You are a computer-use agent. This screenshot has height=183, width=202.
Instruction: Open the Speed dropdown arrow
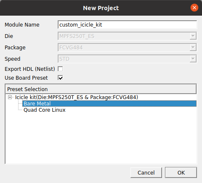[x=193, y=59]
